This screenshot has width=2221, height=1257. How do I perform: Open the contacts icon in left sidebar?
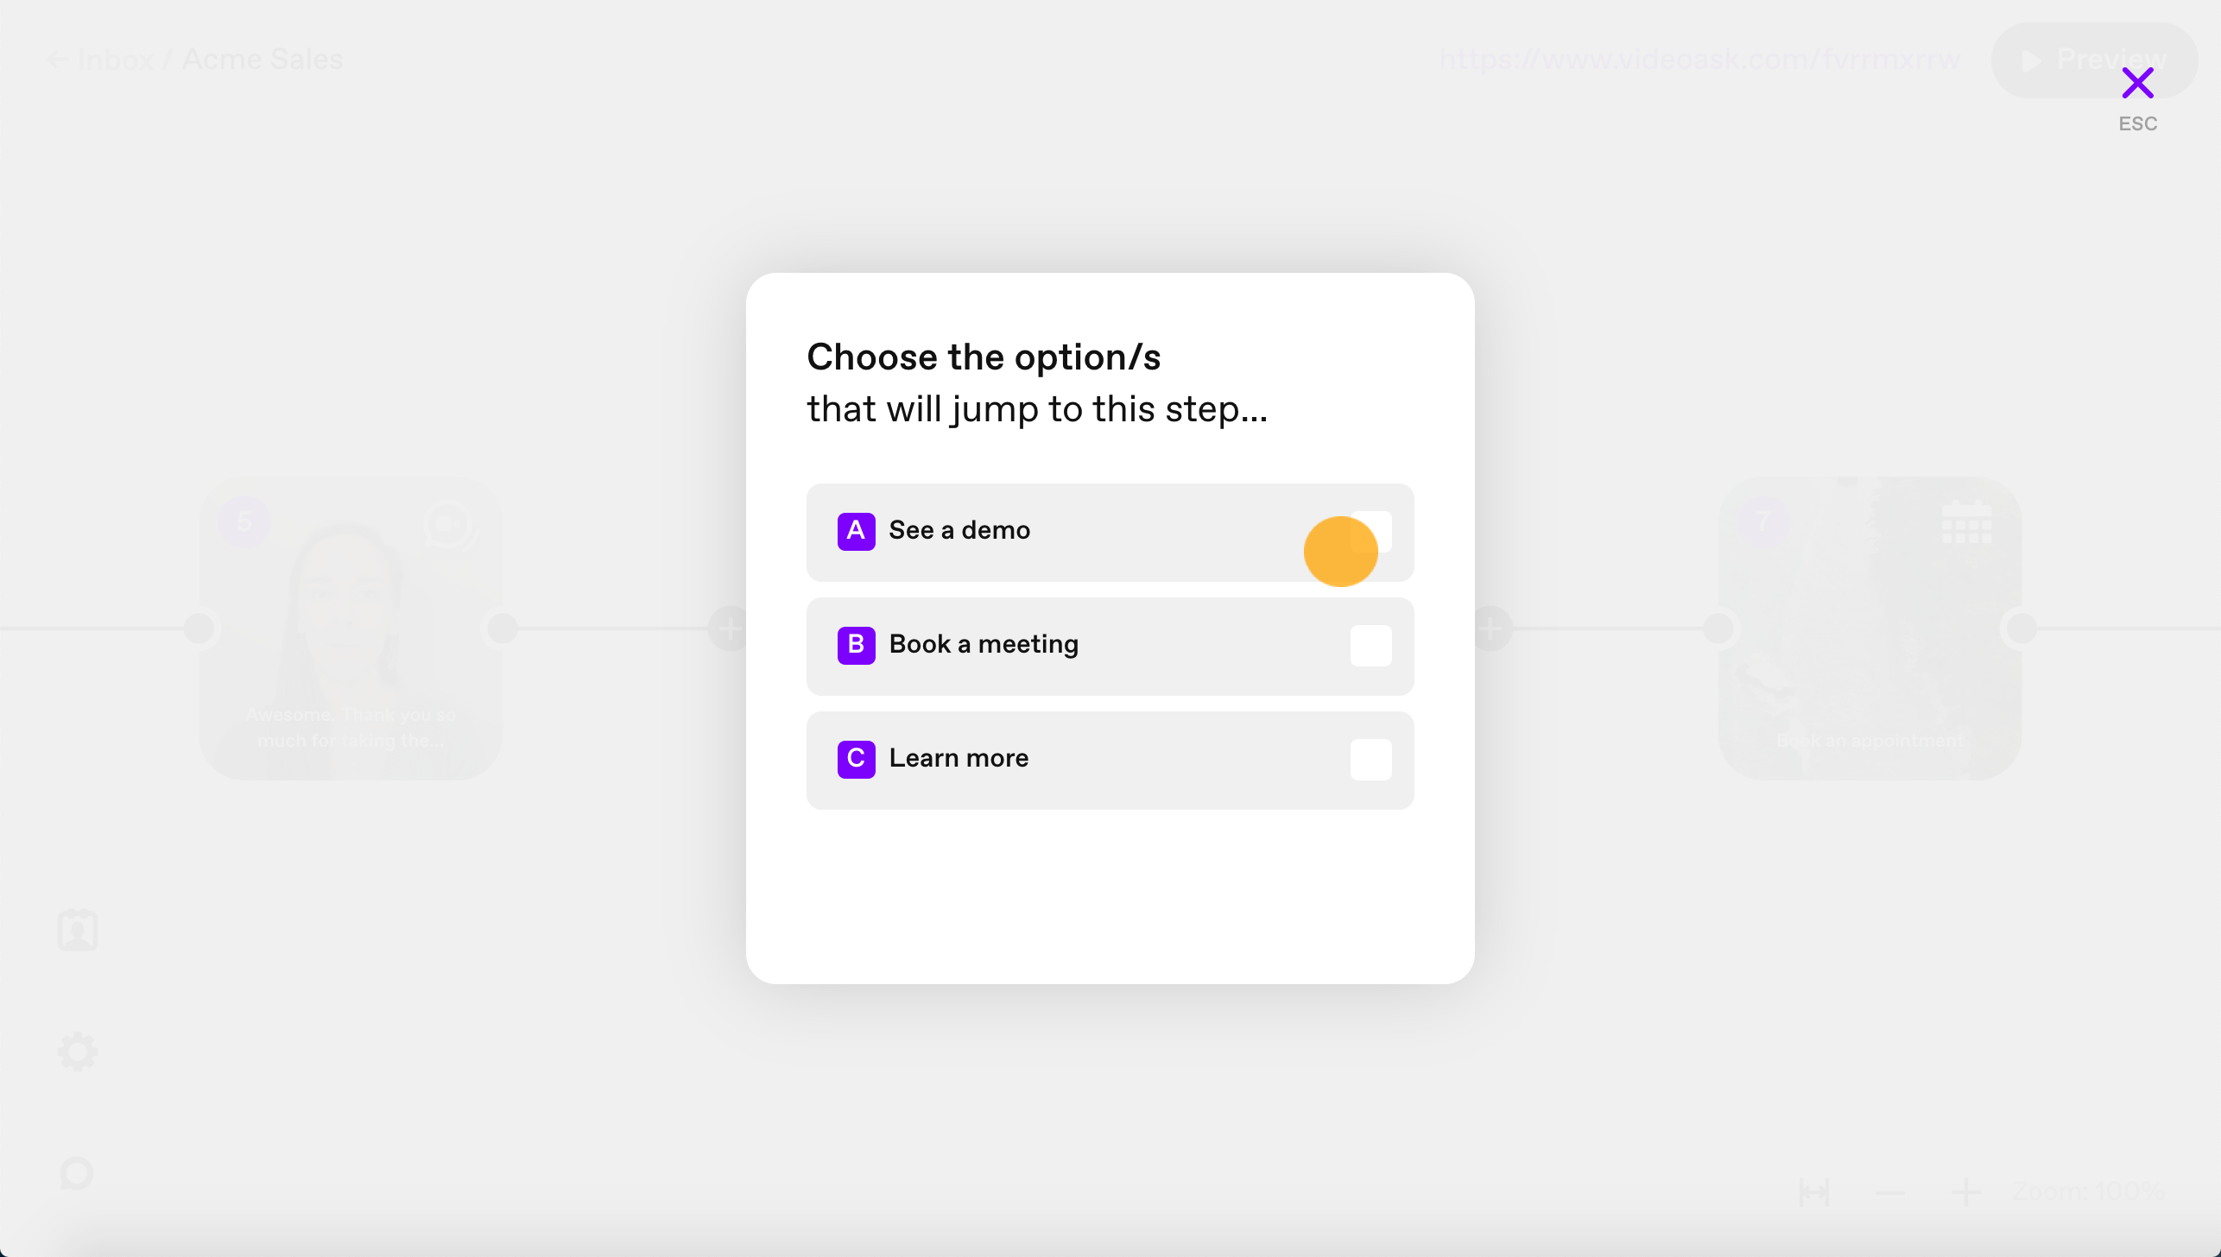click(78, 930)
